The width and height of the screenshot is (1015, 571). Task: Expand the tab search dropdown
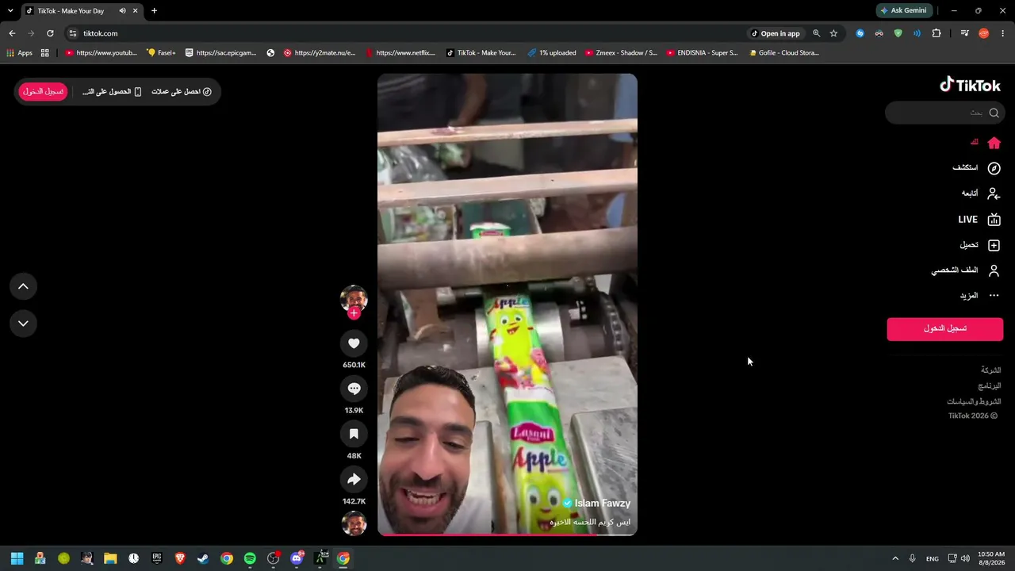pos(10,11)
